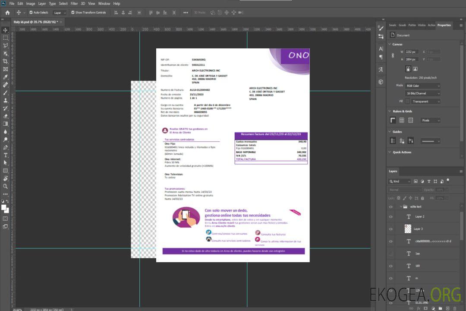Open the Mode RGB Color dropdown
The height and width of the screenshot is (311, 466).
pyautogui.click(x=422, y=86)
